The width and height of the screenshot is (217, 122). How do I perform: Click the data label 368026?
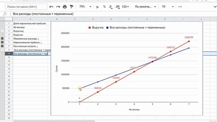point(98,88)
